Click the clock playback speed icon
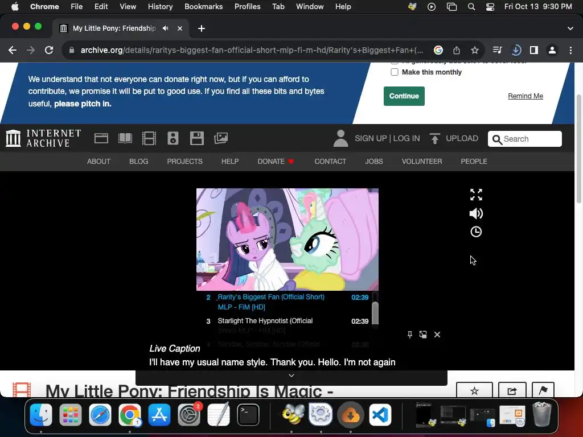This screenshot has width=583, height=437. 476,232
